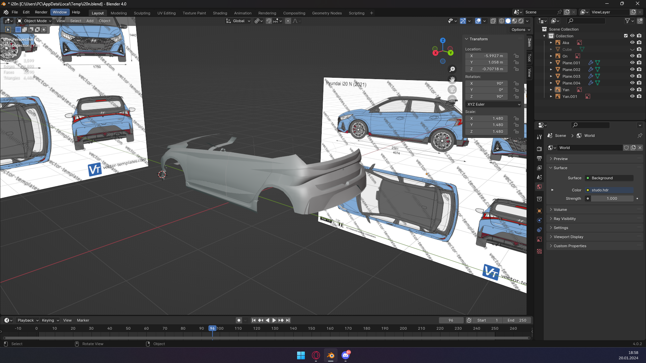Open Blender from the Windows taskbar
This screenshot has width=646, height=363.
[x=330, y=355]
